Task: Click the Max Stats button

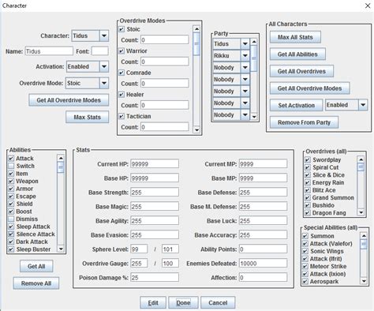Action: tap(87, 117)
